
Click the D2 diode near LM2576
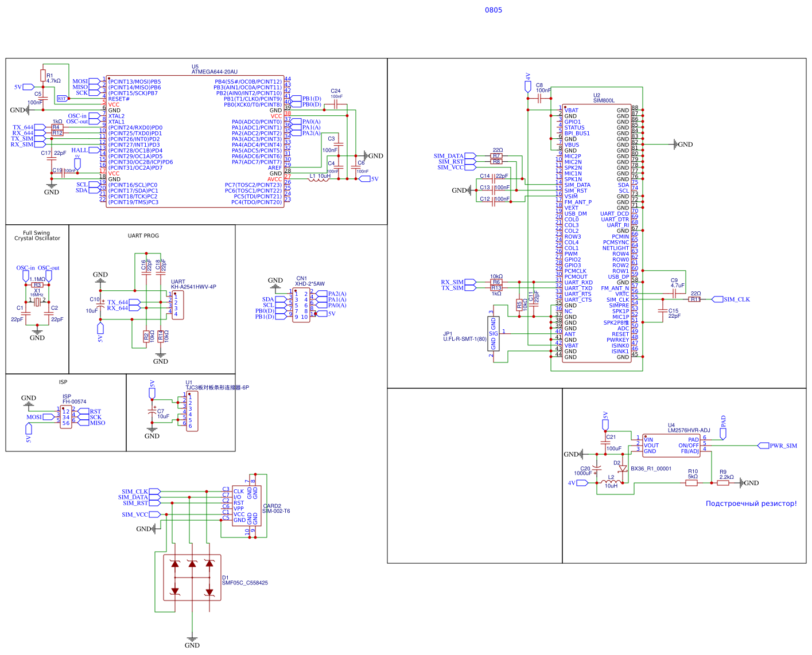click(x=623, y=469)
